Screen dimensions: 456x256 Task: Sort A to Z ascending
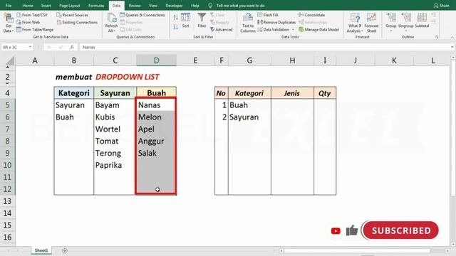(x=176, y=17)
